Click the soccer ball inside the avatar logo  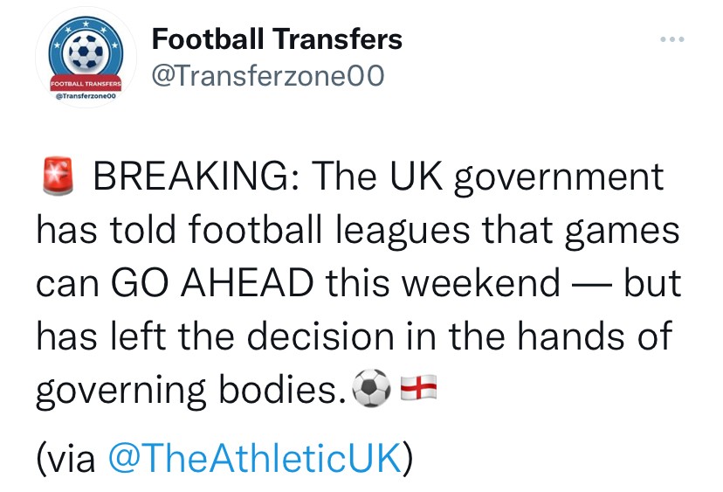coord(86,54)
